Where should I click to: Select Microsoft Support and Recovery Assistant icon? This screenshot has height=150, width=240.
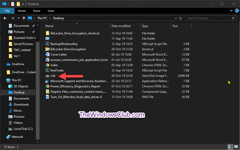pyautogui.click(x=48, y=81)
